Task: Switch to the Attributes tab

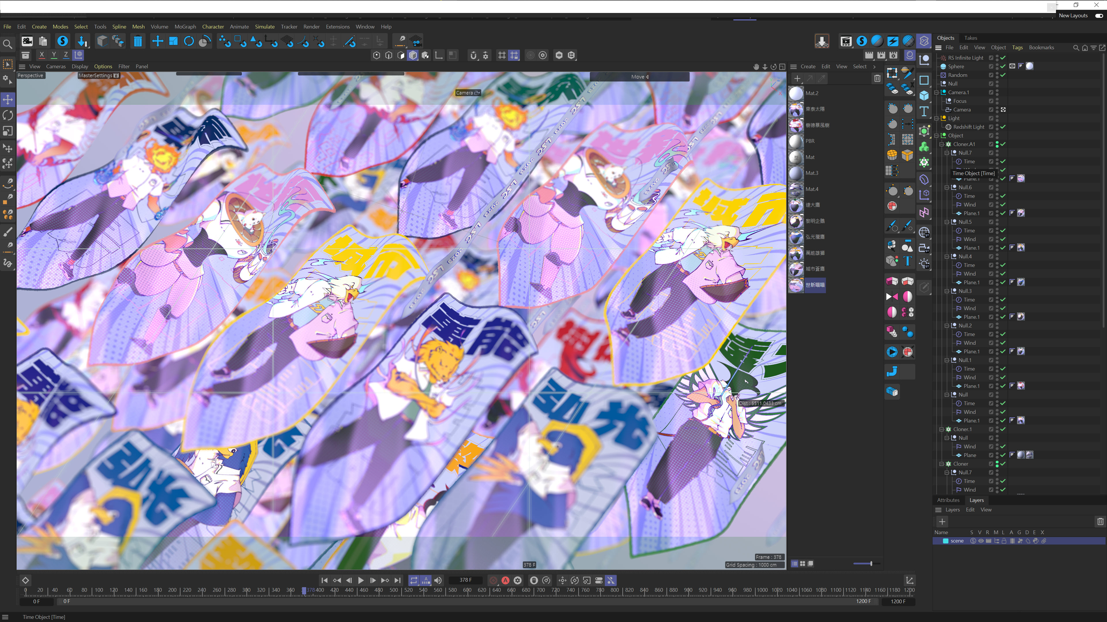Action: [x=948, y=500]
